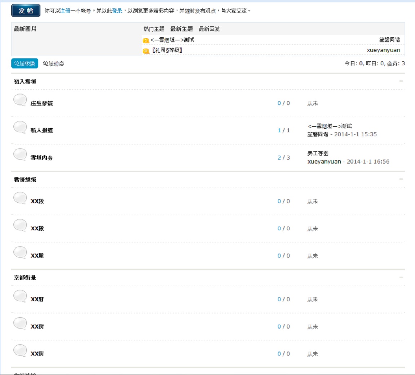Image resolution: width=415 pixels, height=375 pixels.
Task: Click the yellow icon before <一雪烟垣一>测试 thread
Action: (x=146, y=40)
